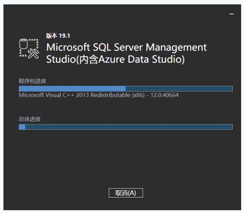Image resolution: width=243 pixels, height=213 pixels.
Task: Click the SQL Server Management Studio logo icon
Action: click(x=29, y=49)
